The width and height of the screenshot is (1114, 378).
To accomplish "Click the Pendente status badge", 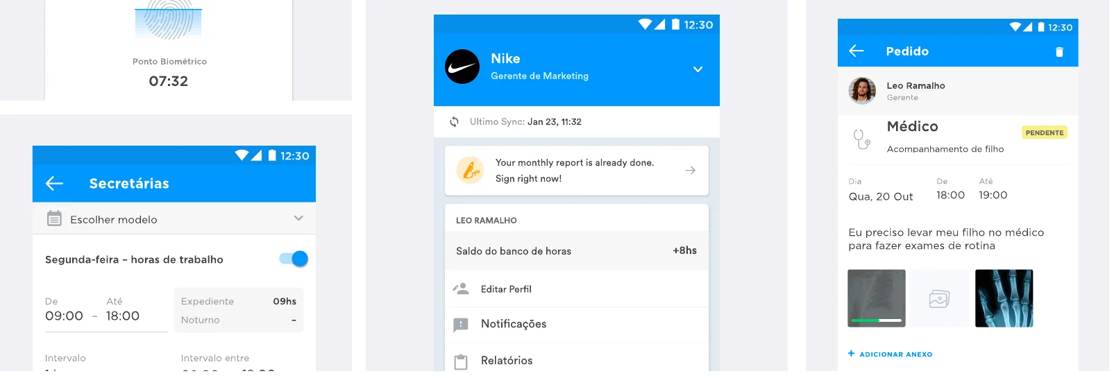I will click(1045, 132).
